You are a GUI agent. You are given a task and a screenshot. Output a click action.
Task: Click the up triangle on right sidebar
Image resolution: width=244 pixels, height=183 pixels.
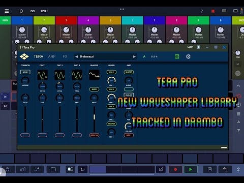tap(238, 122)
